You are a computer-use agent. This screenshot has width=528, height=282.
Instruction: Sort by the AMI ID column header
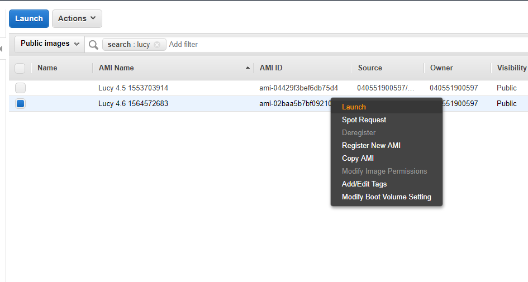pyautogui.click(x=271, y=68)
